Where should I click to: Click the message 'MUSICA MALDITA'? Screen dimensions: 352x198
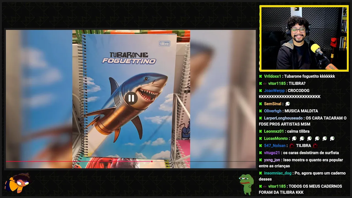(301, 111)
